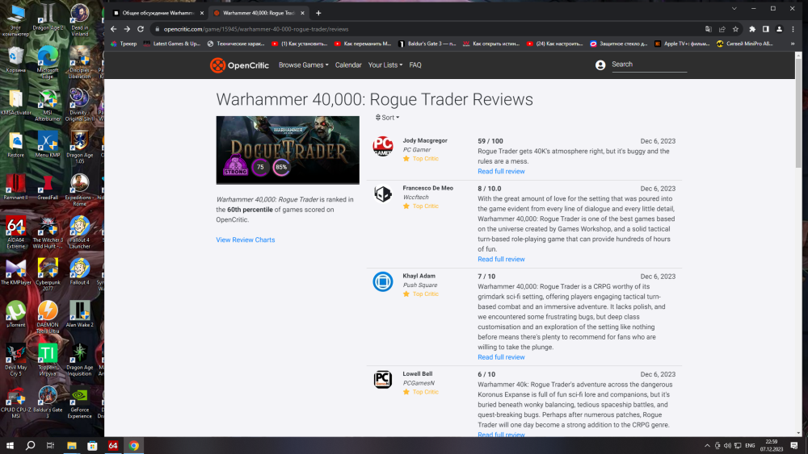Select the Baldur's Gate 3 desktop icon
This screenshot has width=808, height=454.
coord(48,402)
